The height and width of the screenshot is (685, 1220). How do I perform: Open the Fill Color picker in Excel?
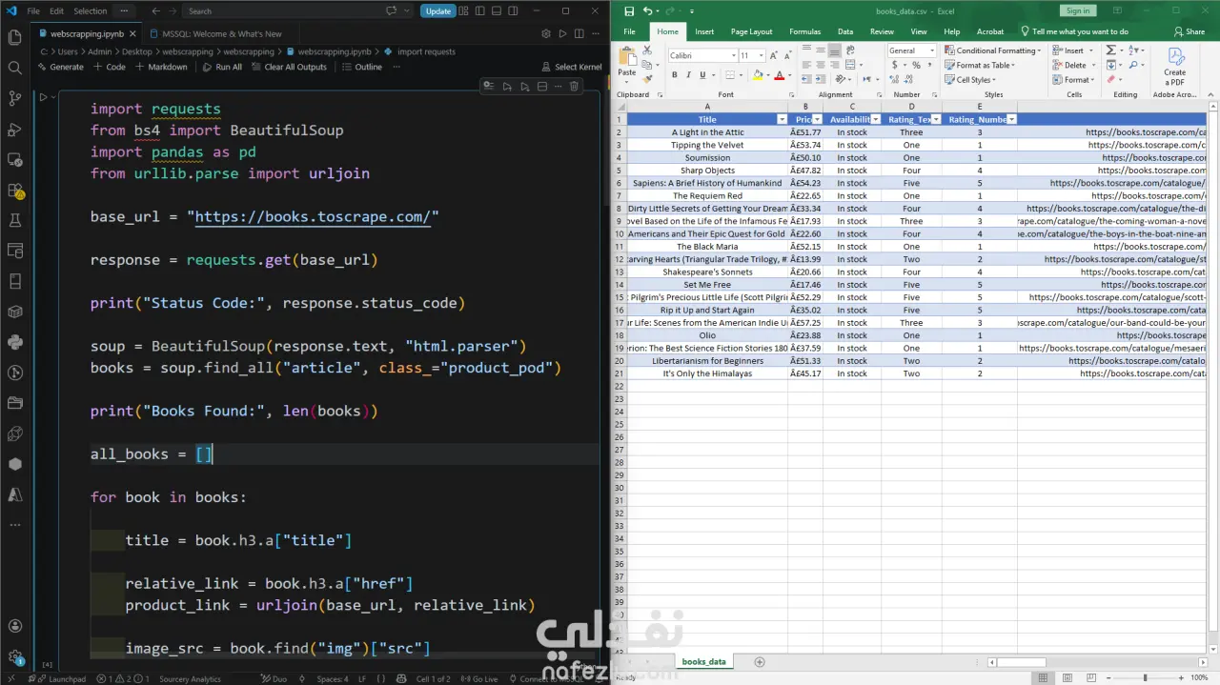(x=758, y=75)
